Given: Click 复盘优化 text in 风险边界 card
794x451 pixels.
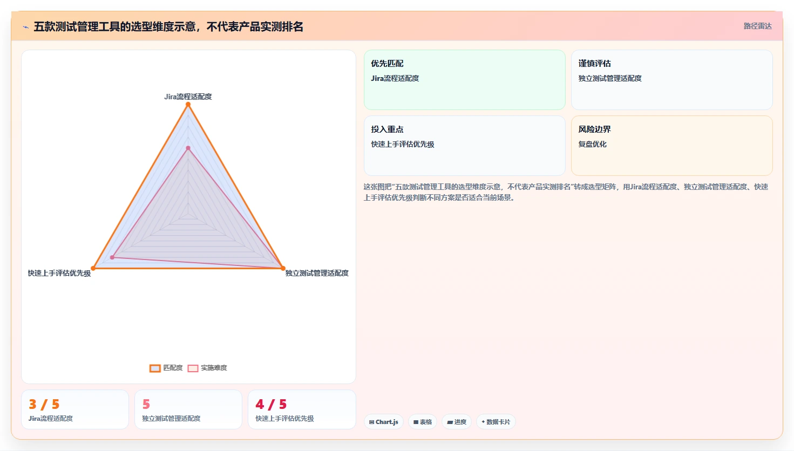Looking at the screenshot, I should pyautogui.click(x=592, y=144).
